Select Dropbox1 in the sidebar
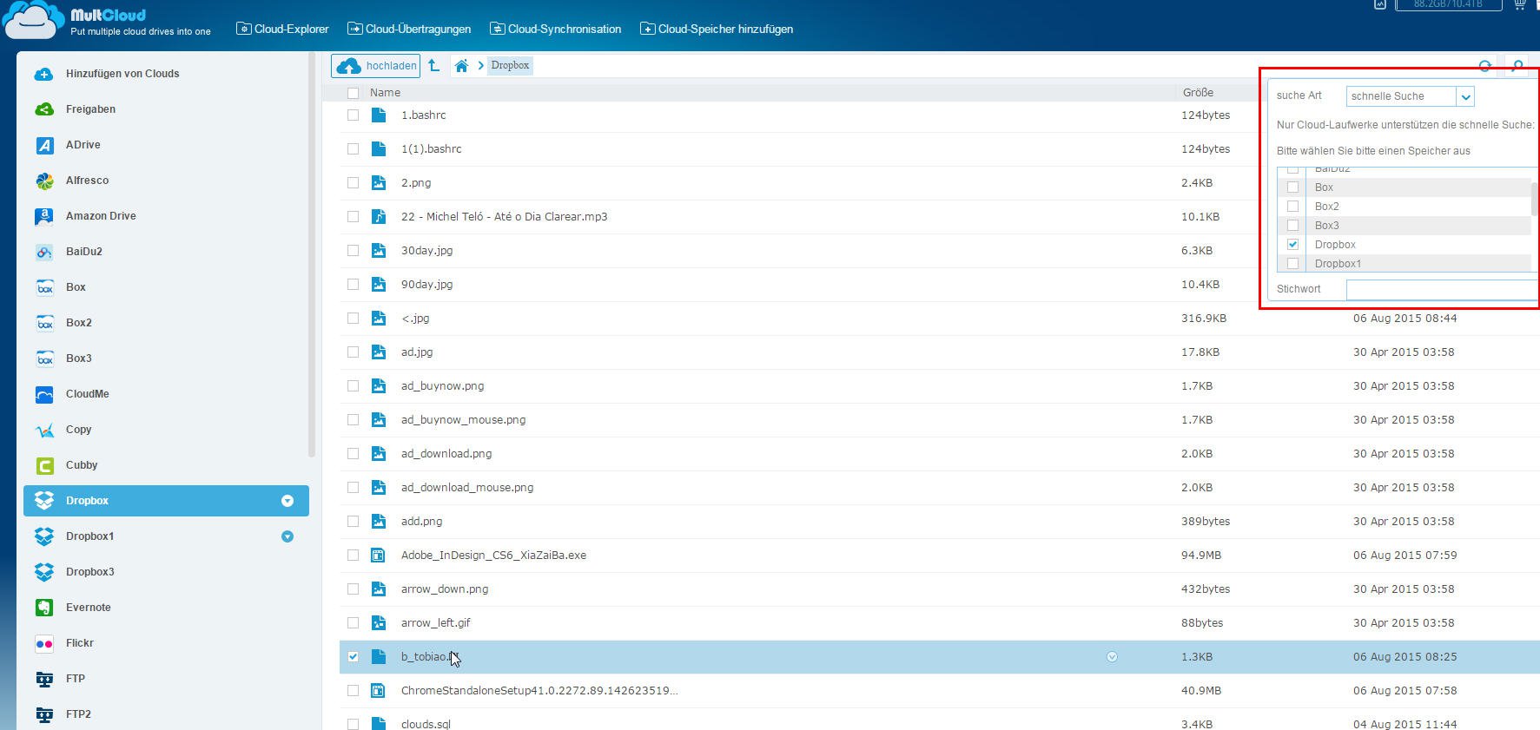This screenshot has height=730, width=1540. point(89,536)
